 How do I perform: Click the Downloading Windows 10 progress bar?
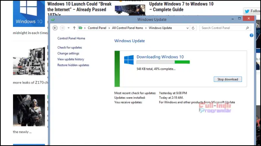pyautogui.click(x=163, y=62)
